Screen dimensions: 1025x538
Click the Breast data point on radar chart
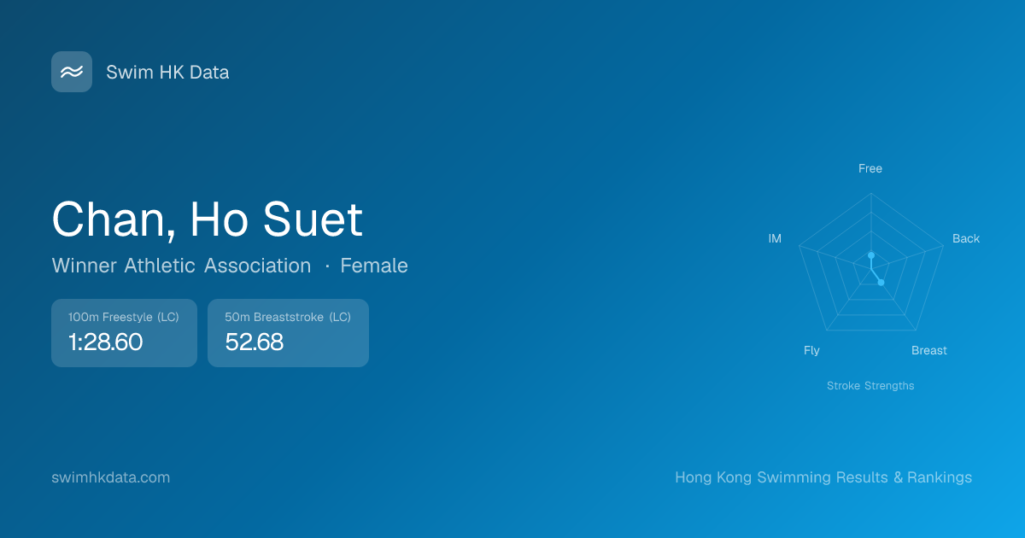pos(881,282)
